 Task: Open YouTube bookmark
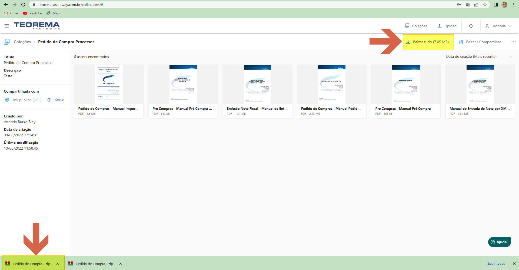tap(32, 13)
